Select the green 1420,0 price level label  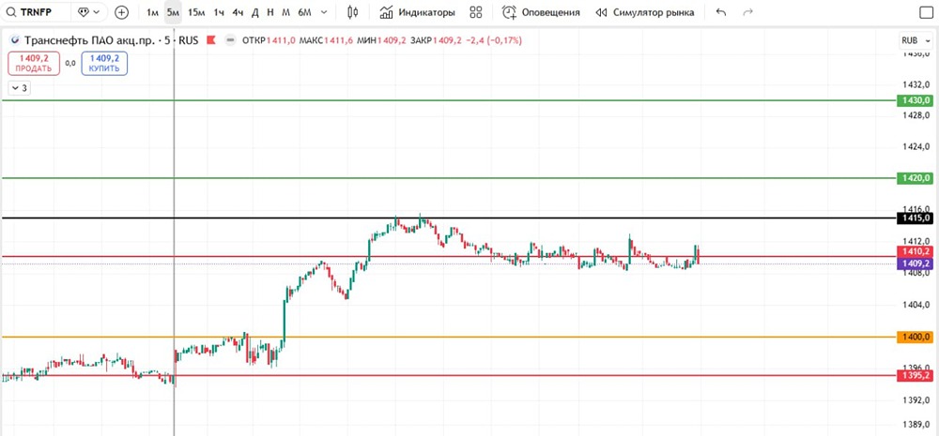[x=915, y=178]
